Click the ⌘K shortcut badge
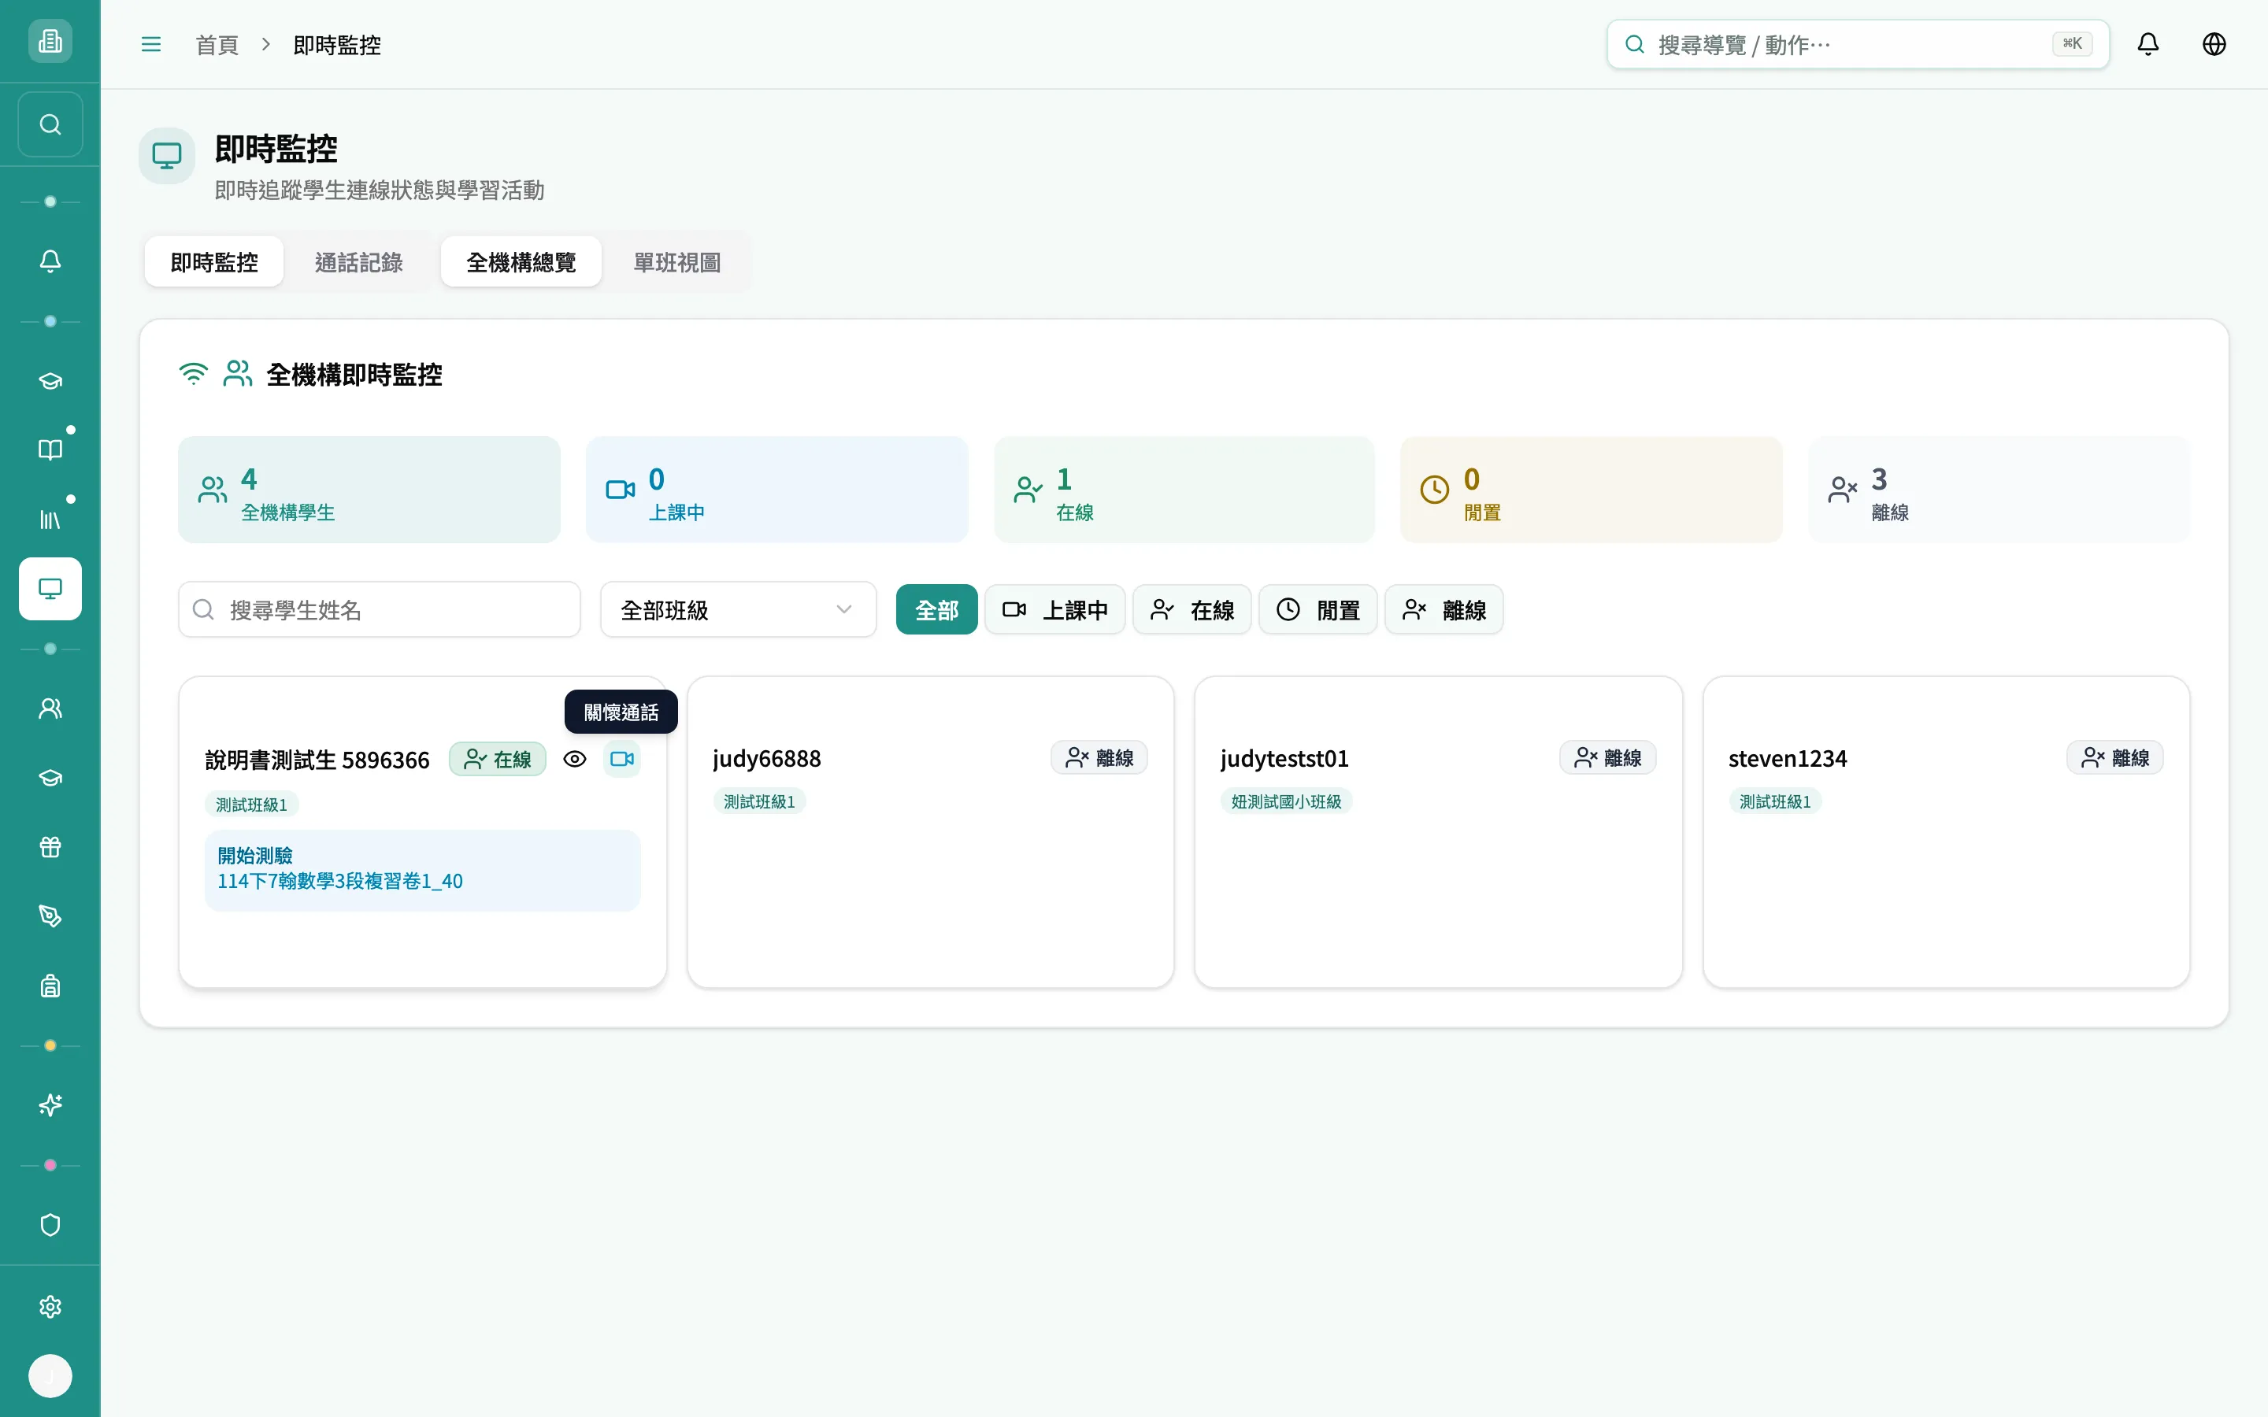 [2072, 44]
